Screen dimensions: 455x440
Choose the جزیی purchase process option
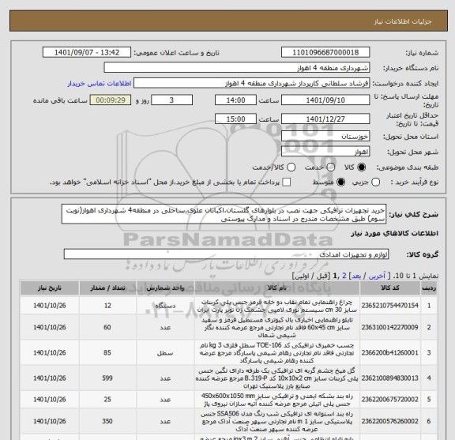(375, 182)
